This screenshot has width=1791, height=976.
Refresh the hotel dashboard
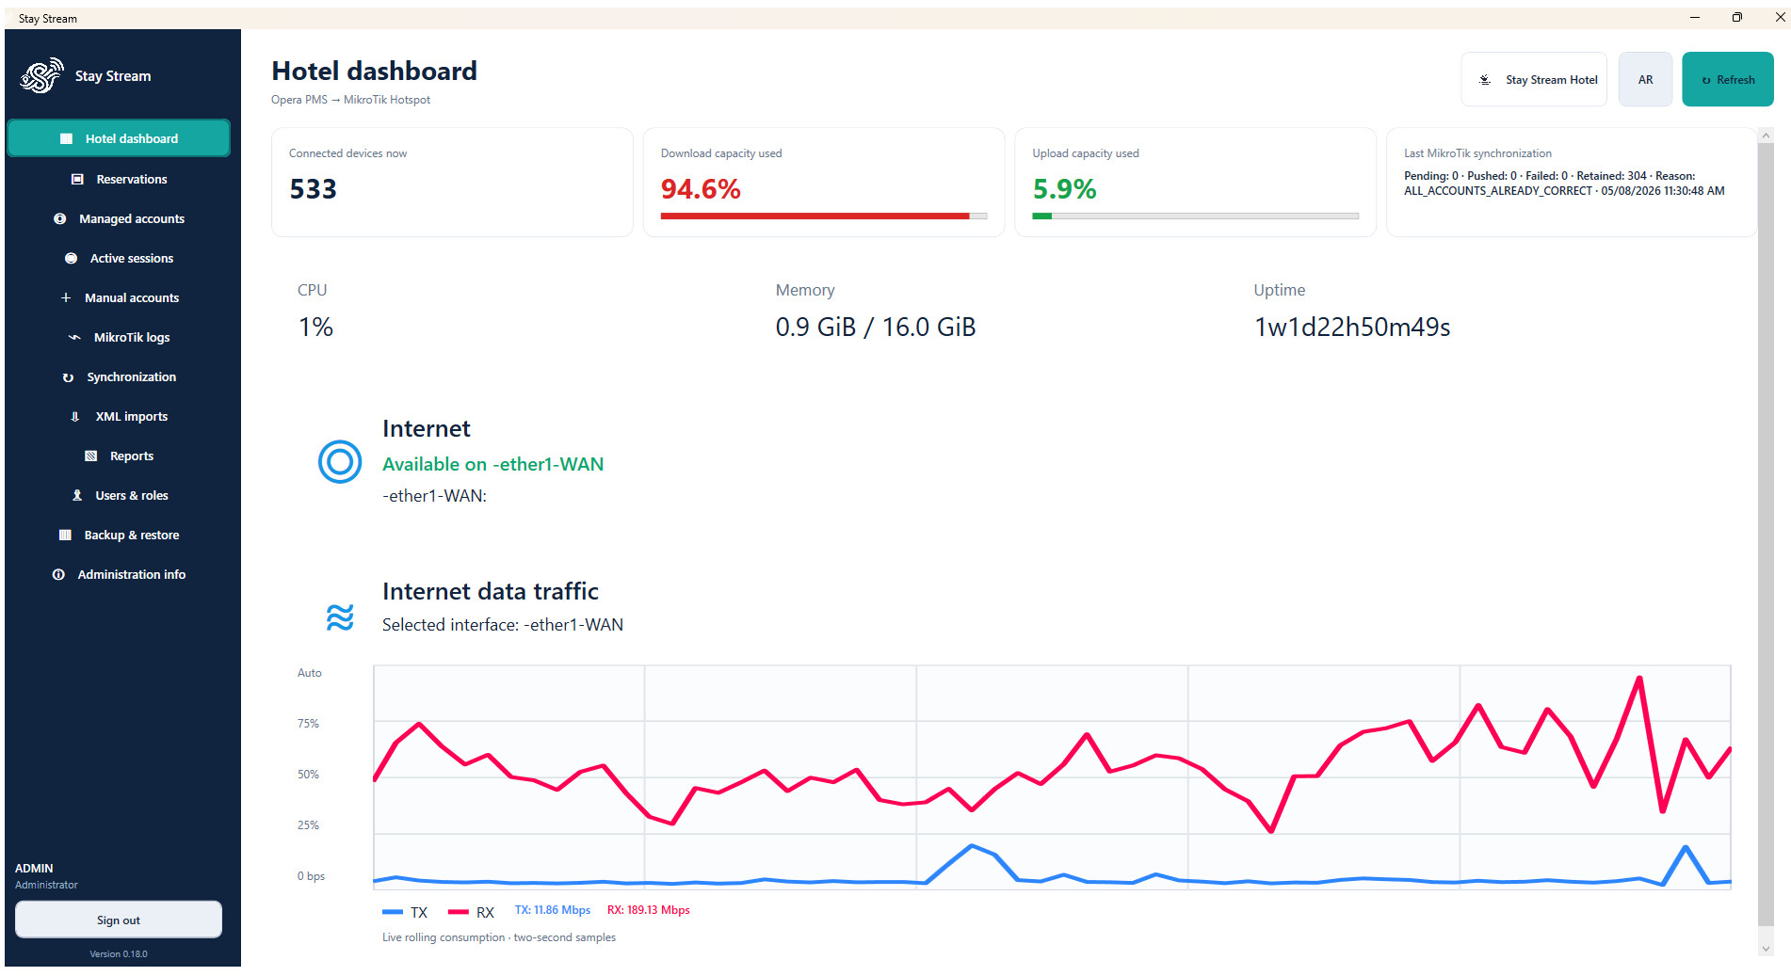[x=1727, y=80]
